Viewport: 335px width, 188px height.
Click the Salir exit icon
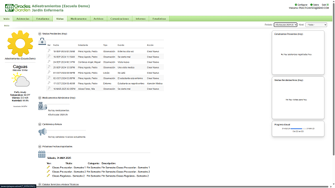point(328,5)
